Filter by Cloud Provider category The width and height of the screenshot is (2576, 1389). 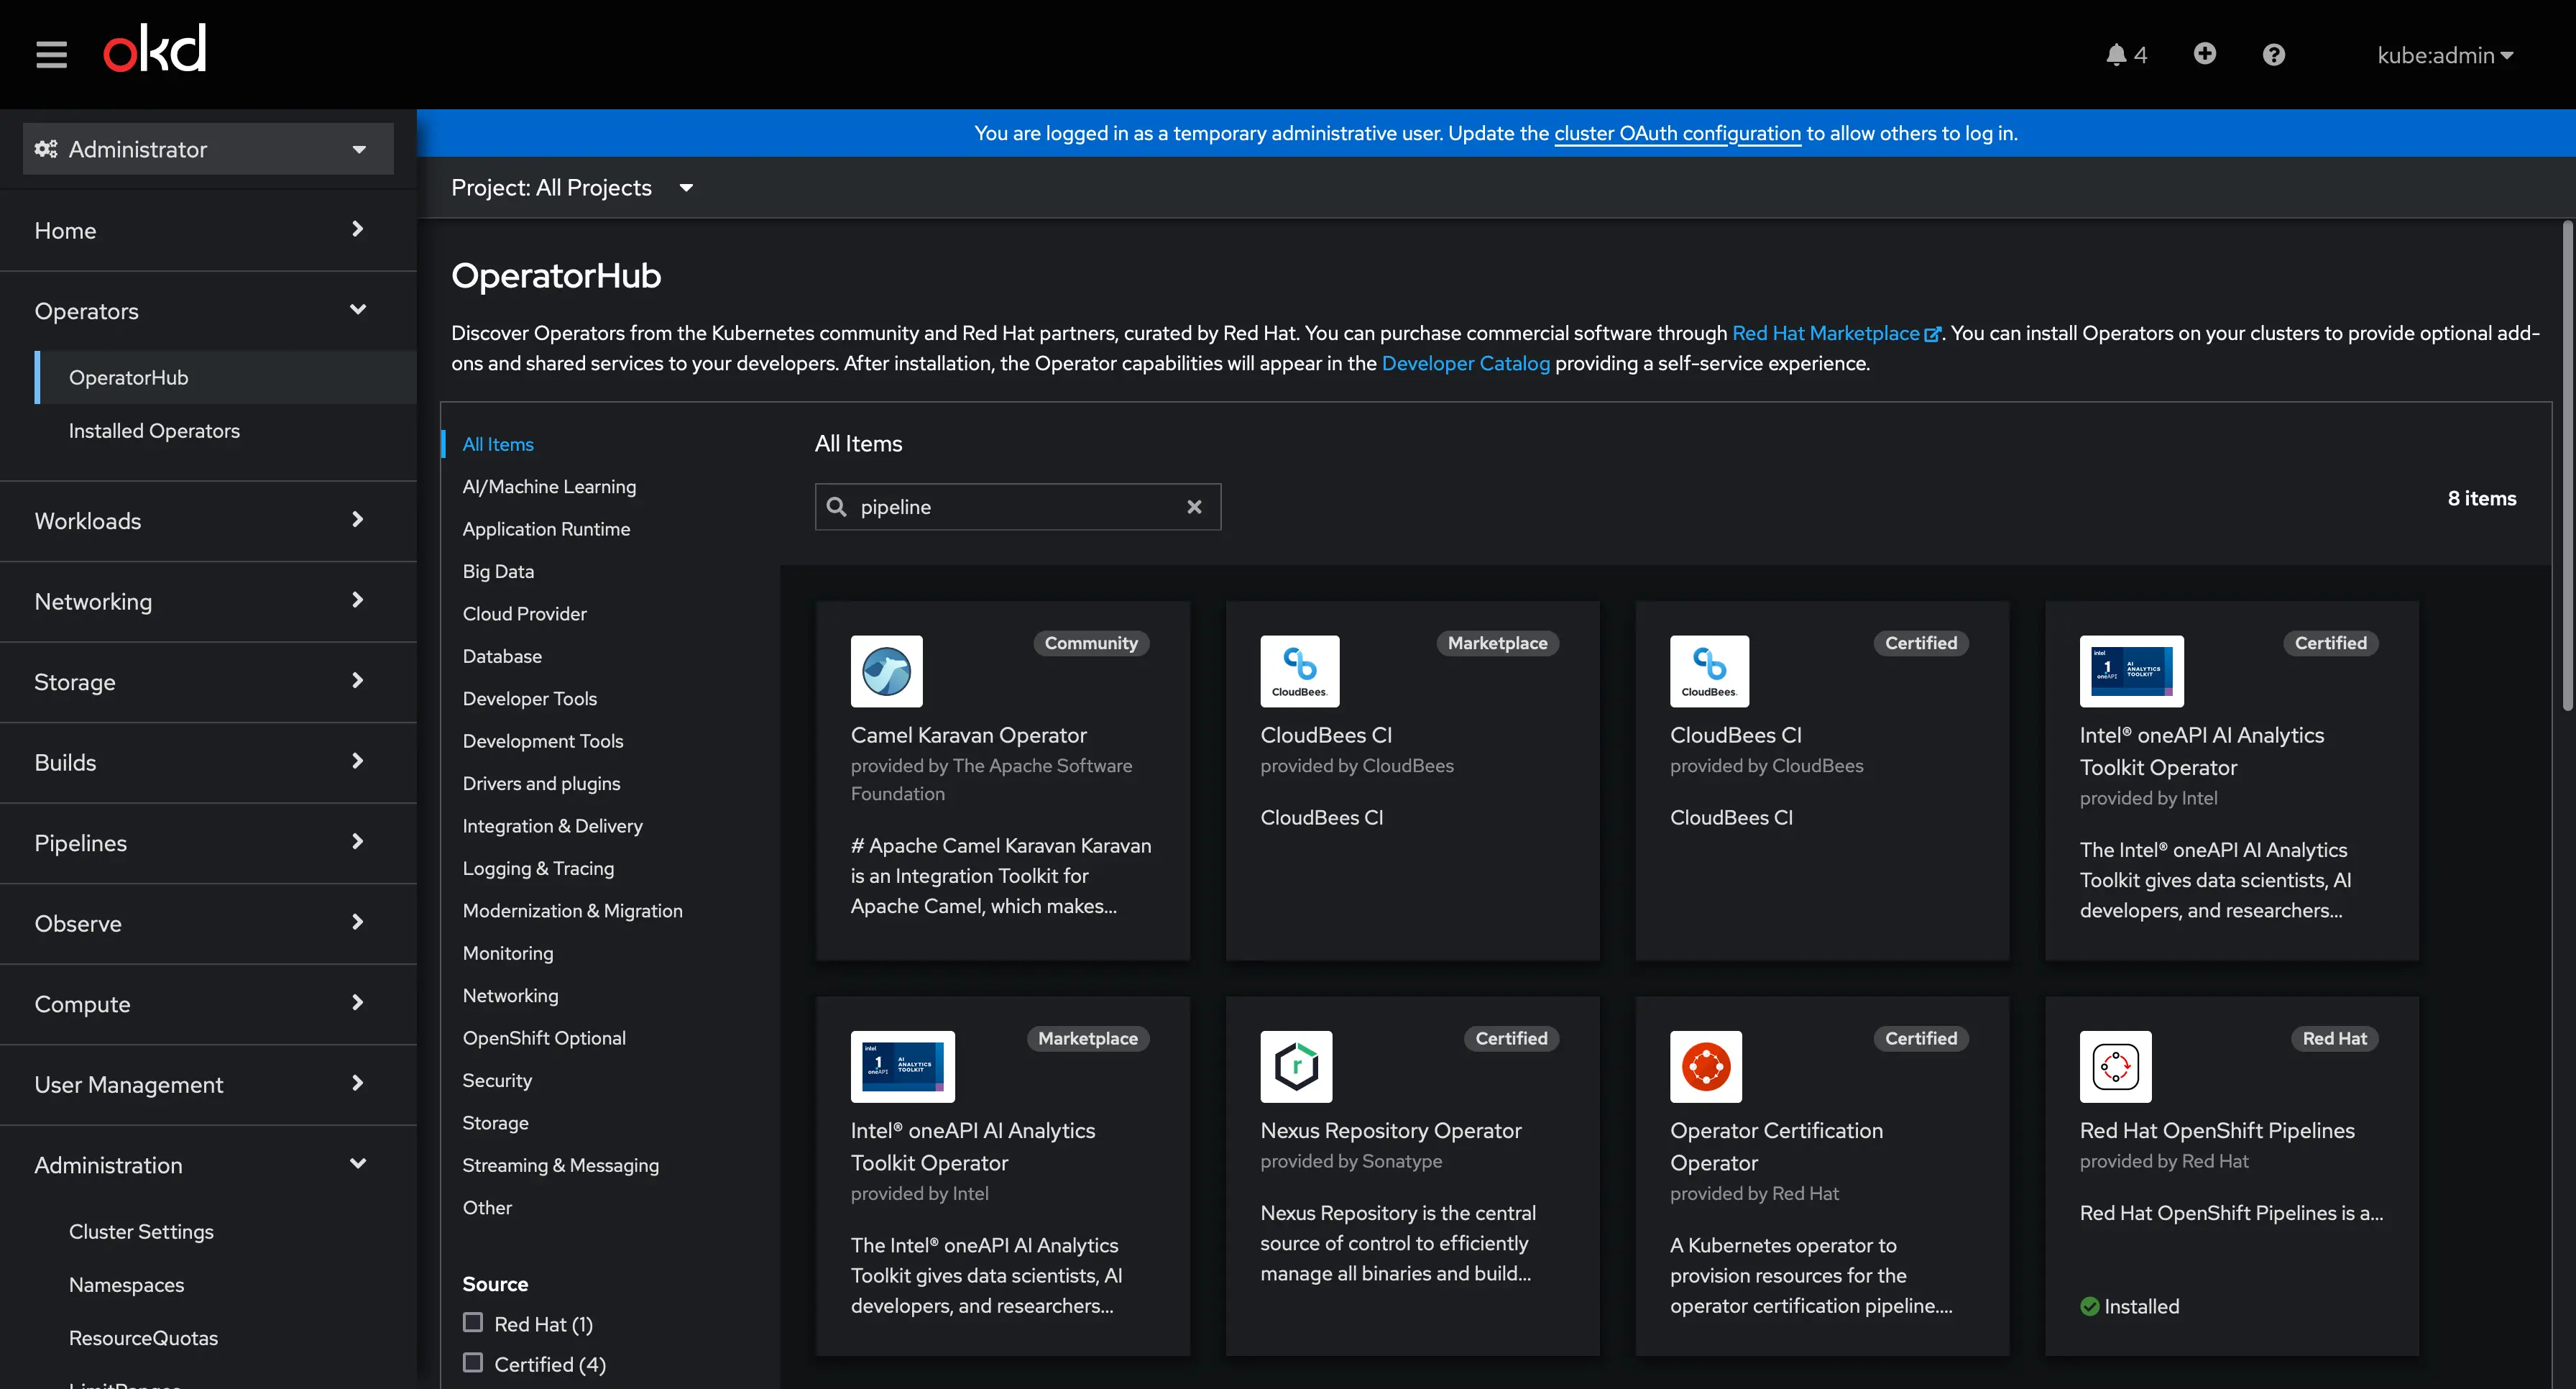pos(524,613)
